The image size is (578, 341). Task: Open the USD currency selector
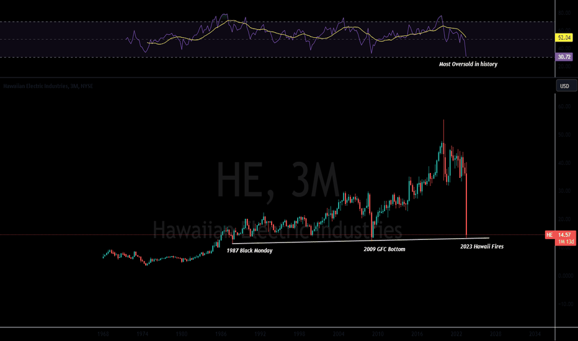tap(566, 86)
